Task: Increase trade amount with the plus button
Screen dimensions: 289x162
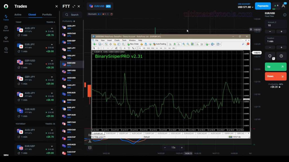Action: coord(281,31)
